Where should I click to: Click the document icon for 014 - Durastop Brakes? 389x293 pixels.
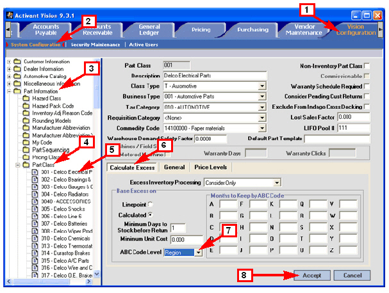tap(35, 253)
